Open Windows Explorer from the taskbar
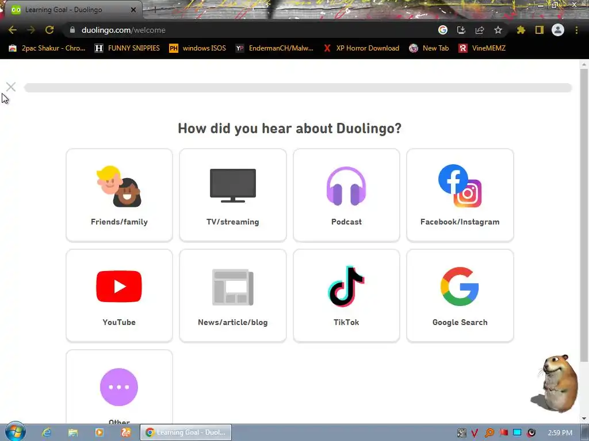The height and width of the screenshot is (441, 589). pos(73,432)
